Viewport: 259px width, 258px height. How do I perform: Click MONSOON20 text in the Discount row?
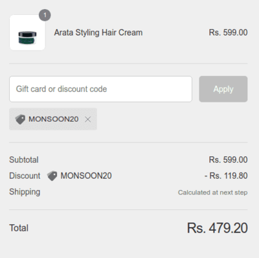click(x=86, y=176)
